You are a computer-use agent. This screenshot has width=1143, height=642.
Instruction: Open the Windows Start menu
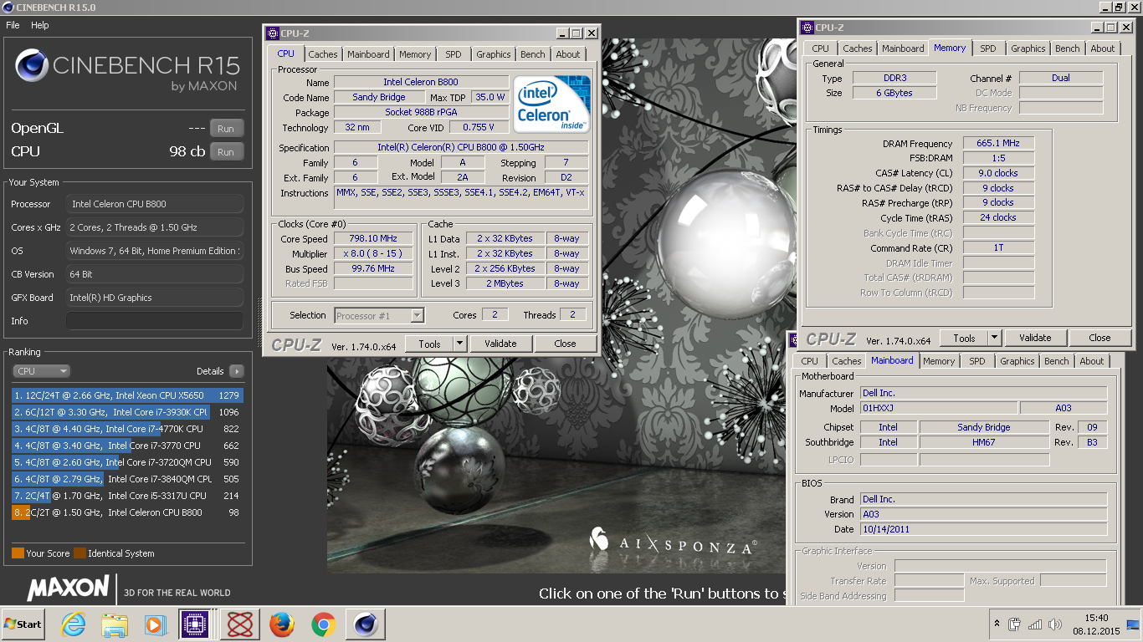pos(23,624)
